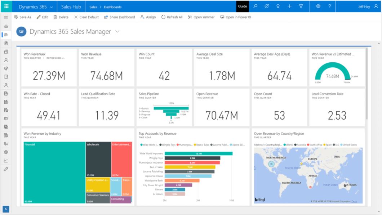Click the blue dashboard icon beside title
382x215 pixels.
pos(21,31)
